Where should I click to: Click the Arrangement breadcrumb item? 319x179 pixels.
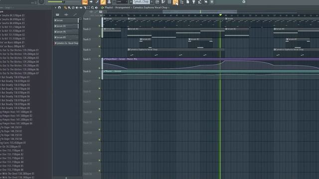click(123, 7)
